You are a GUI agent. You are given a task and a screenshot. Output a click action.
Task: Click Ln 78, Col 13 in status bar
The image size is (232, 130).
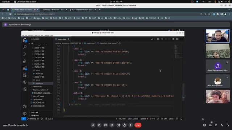[x=133, y=119]
